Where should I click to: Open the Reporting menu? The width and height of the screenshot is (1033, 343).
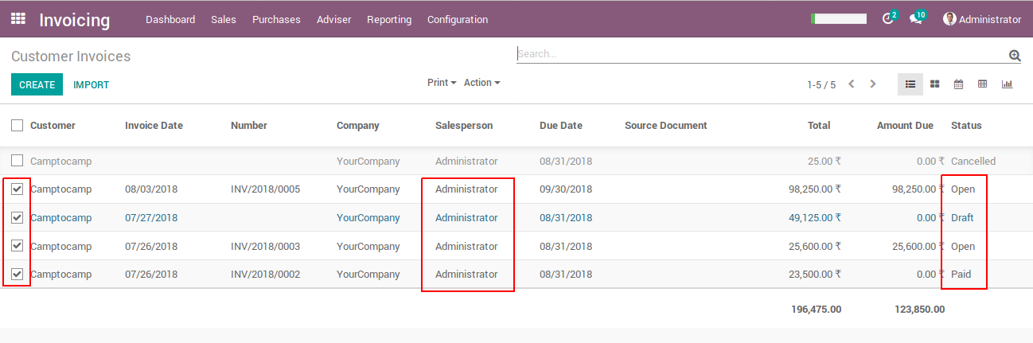(x=389, y=19)
